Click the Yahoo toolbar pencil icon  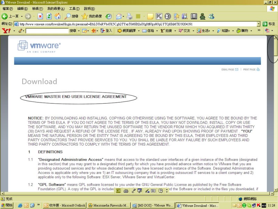[x=21, y=31]
